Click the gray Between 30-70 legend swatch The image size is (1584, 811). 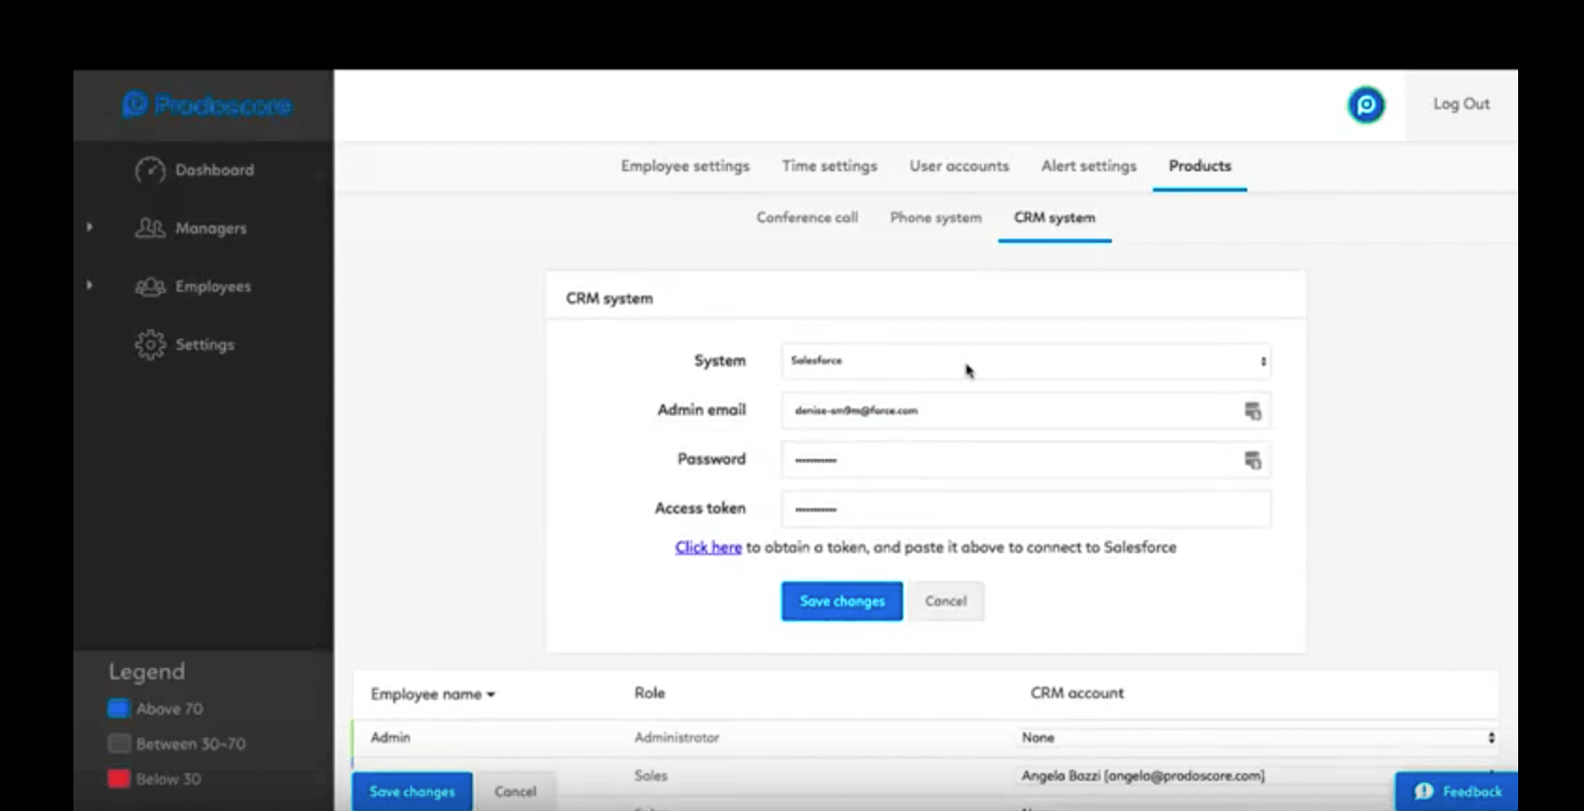(x=119, y=743)
